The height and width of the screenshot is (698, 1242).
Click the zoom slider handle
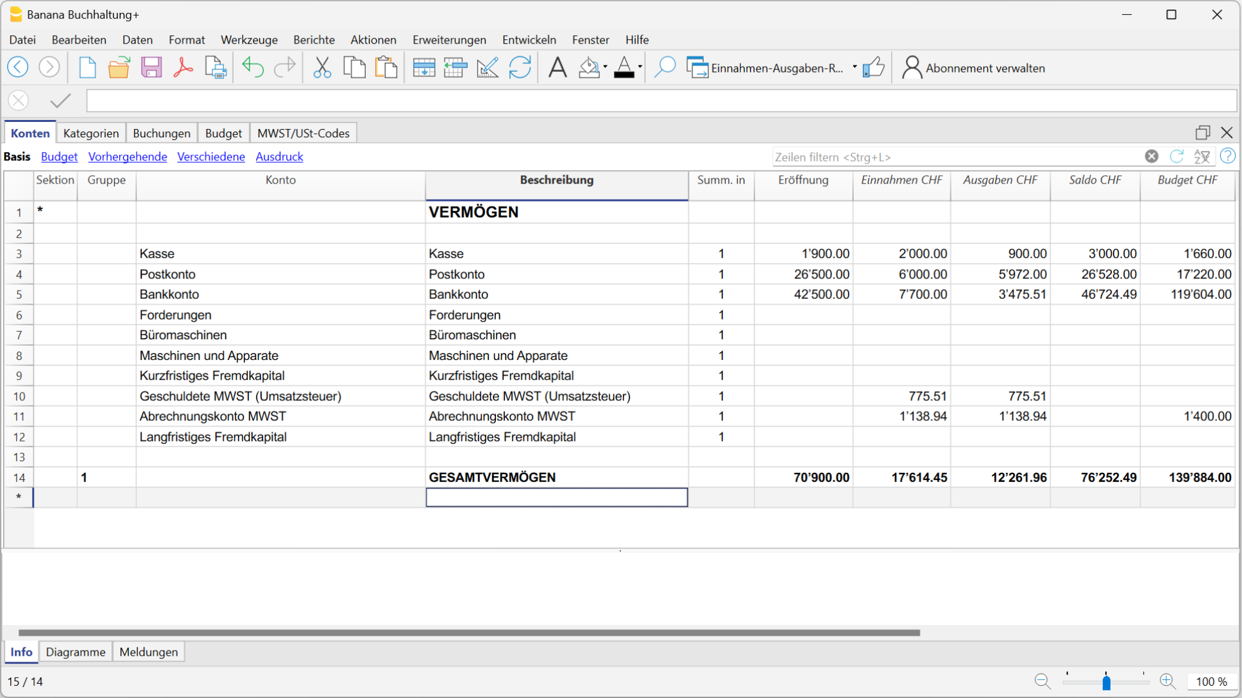[x=1106, y=682]
